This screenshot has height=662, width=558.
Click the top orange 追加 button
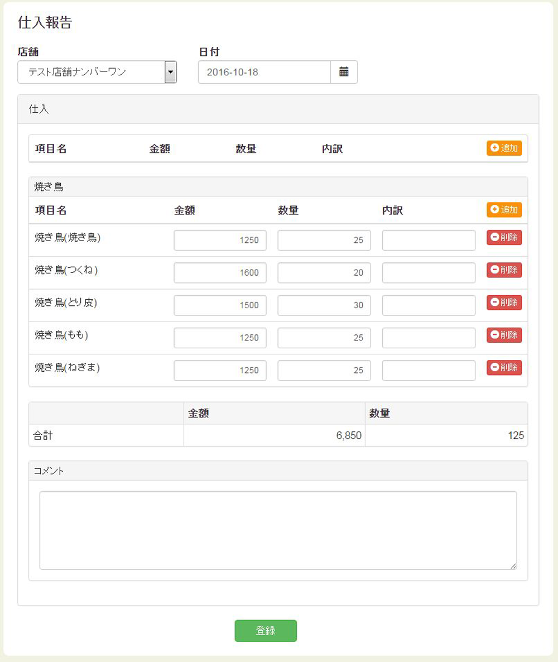click(x=504, y=148)
